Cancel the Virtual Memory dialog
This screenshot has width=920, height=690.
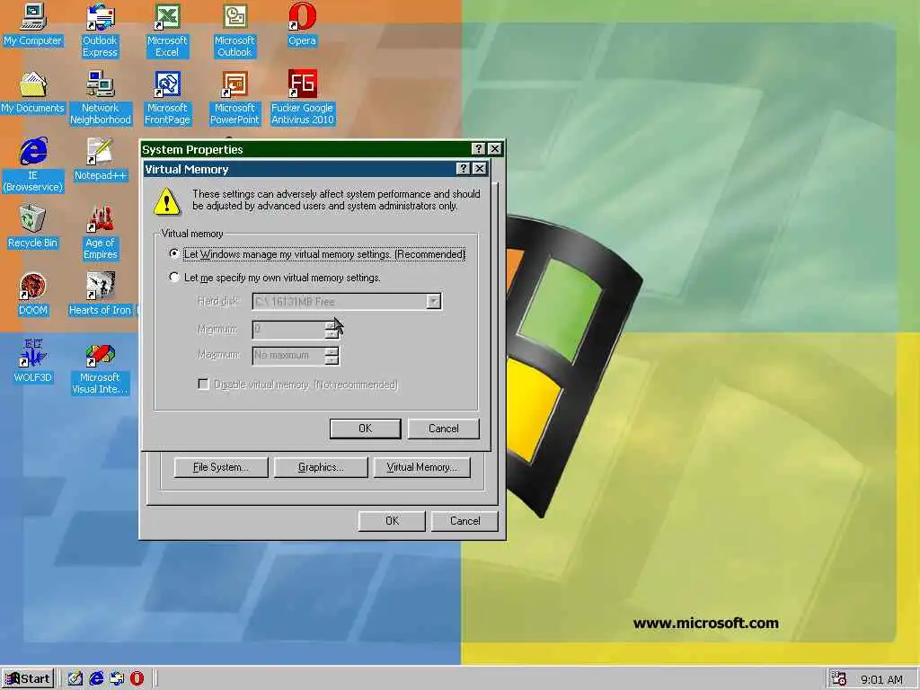click(x=444, y=429)
